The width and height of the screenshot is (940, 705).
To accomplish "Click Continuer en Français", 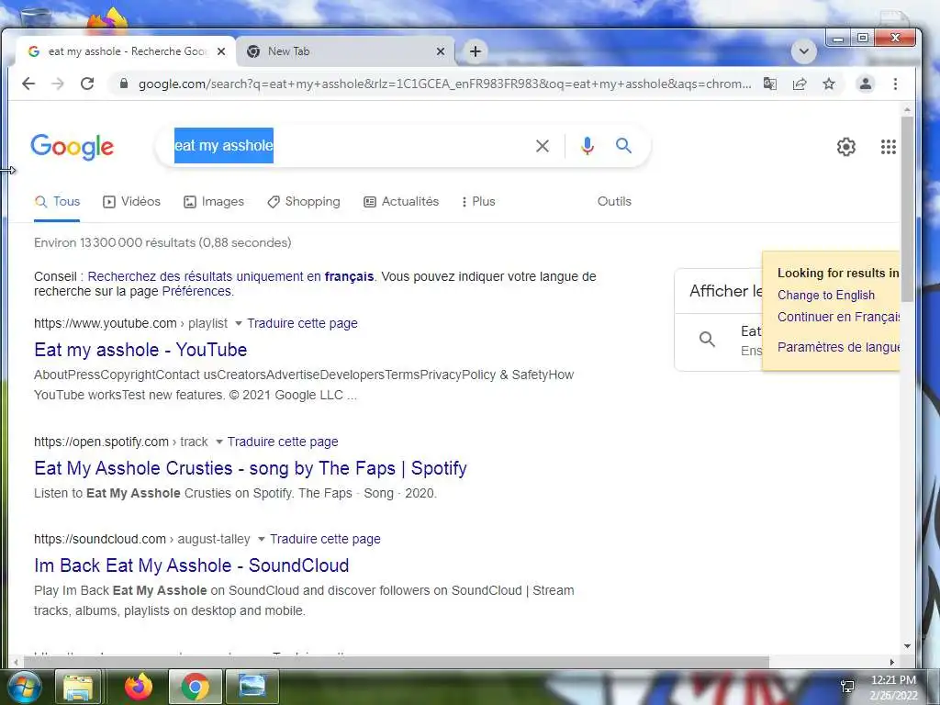I will point(838,317).
